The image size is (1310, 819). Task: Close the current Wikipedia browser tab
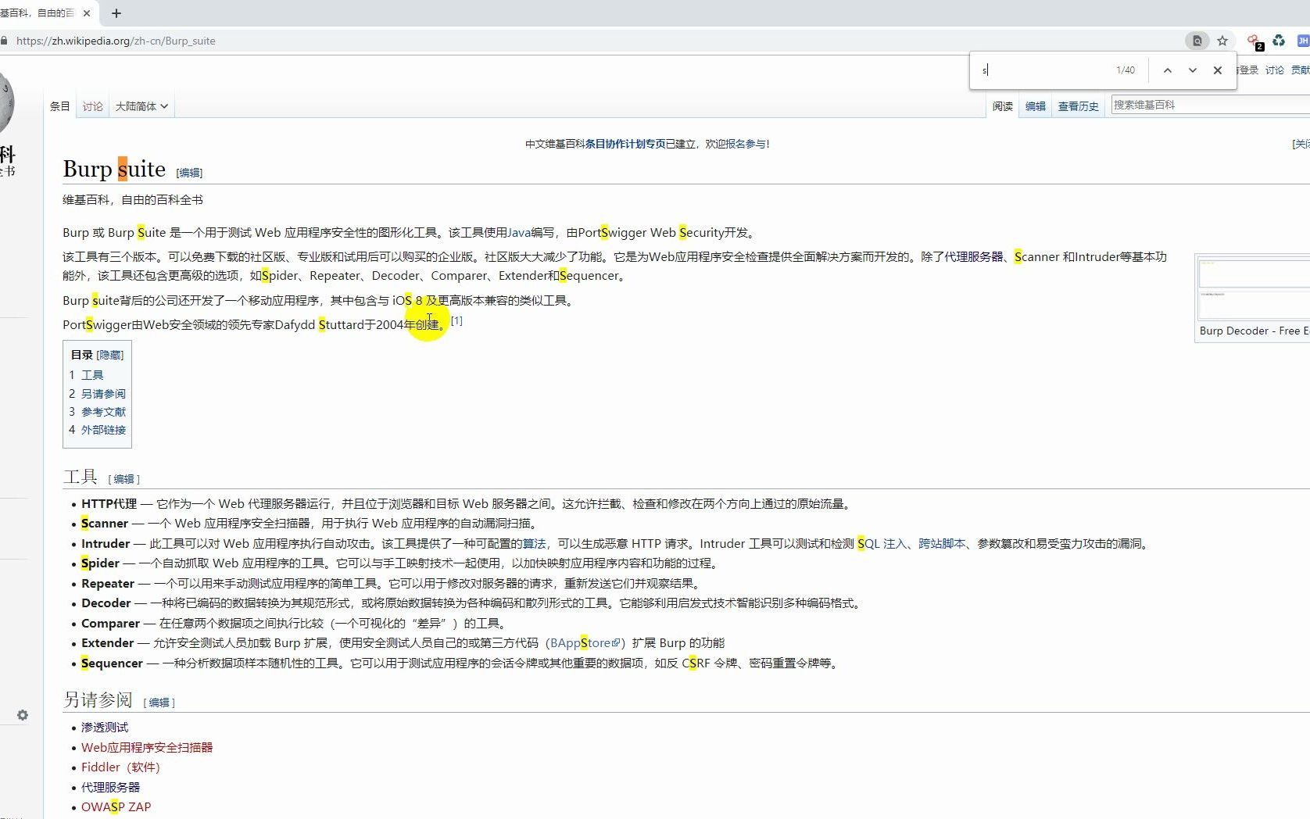(87, 13)
